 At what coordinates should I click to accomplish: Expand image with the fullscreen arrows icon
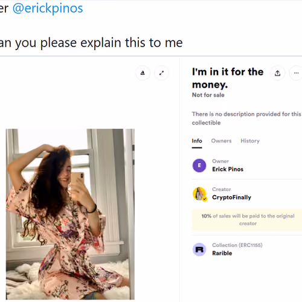click(x=161, y=73)
